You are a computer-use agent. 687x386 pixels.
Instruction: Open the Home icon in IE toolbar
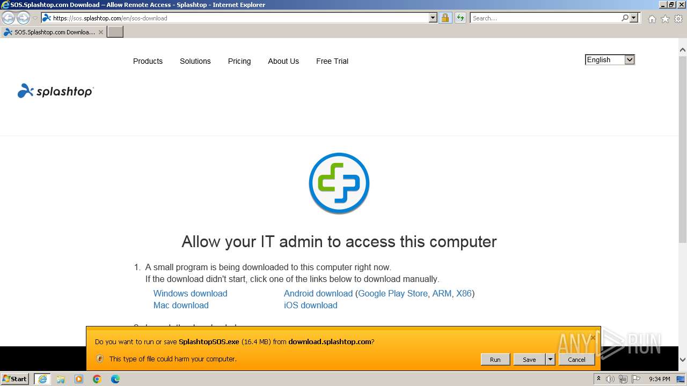(x=652, y=19)
